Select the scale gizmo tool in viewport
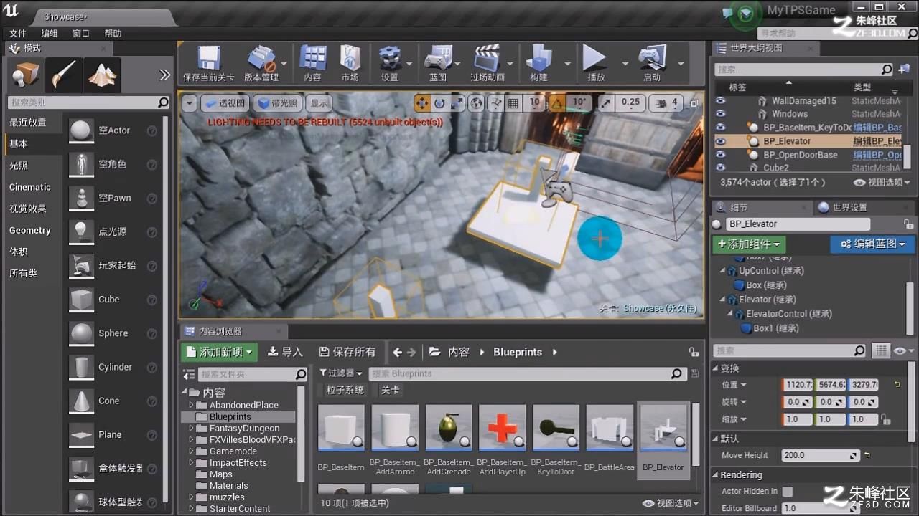919x516 pixels. pos(457,103)
